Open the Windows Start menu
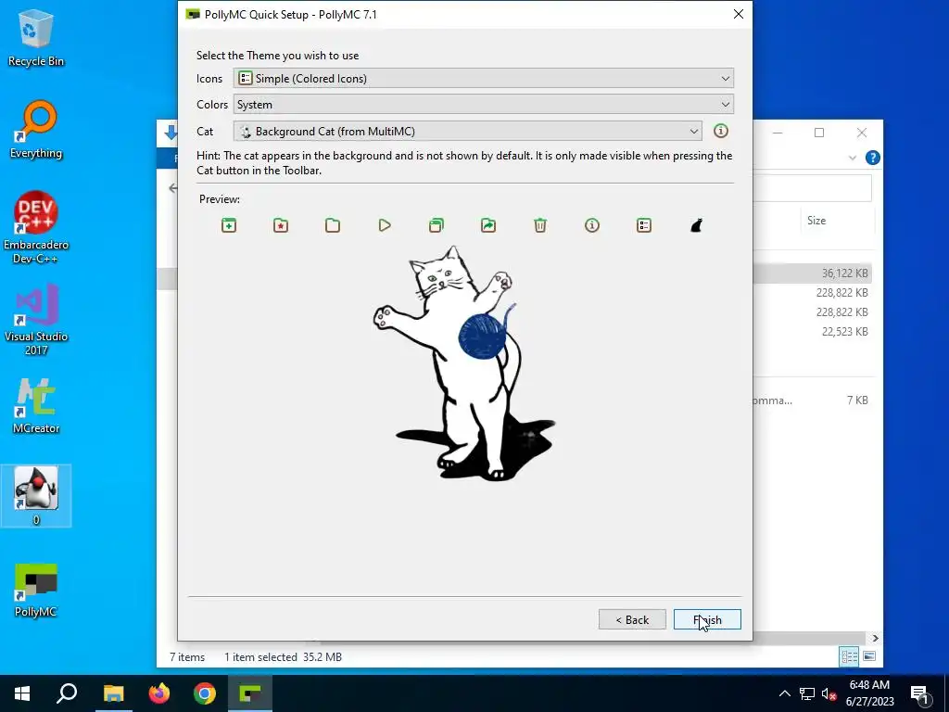Viewport: 949px width, 712px height. (22, 693)
